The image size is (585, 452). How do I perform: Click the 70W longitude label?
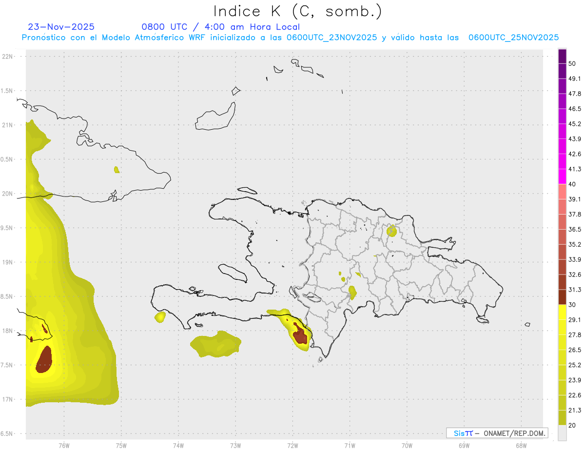pos(407,445)
